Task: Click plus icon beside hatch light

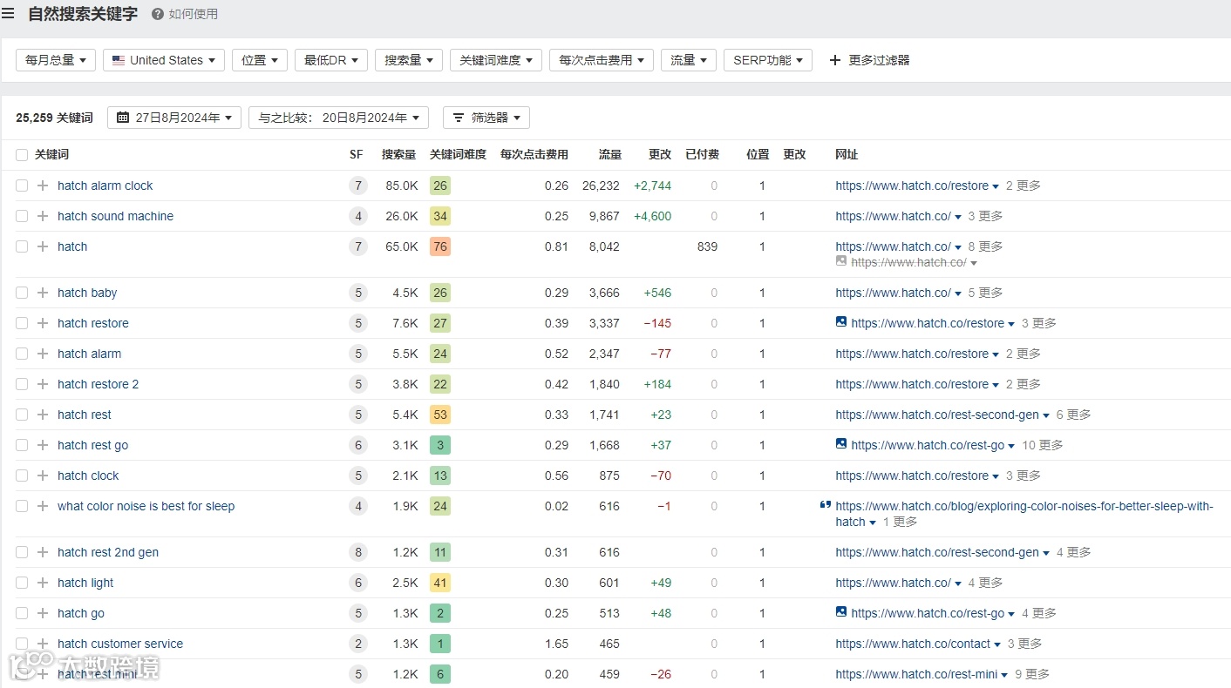Action: (43, 583)
